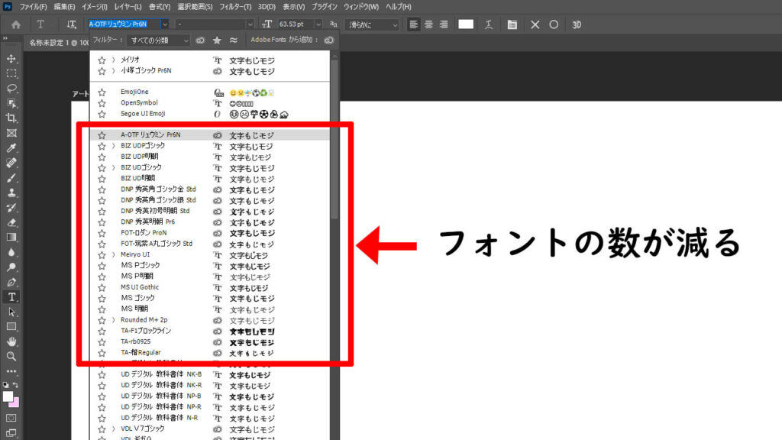Select the Rectangle shape tool
This screenshot has width=782, height=440.
pyautogui.click(x=11, y=327)
